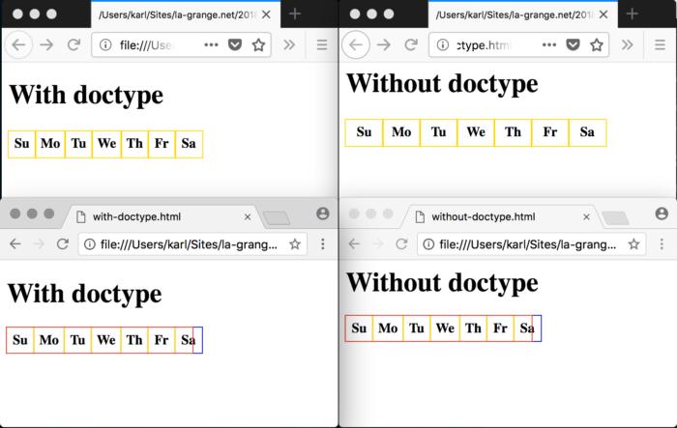This screenshot has height=428, width=677.
Task: Reload page in top-left Firefox window
Action: 74,44
